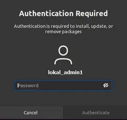Confirm credentials with the Authenticate button
The height and width of the screenshot is (120, 127).
pos(95,113)
